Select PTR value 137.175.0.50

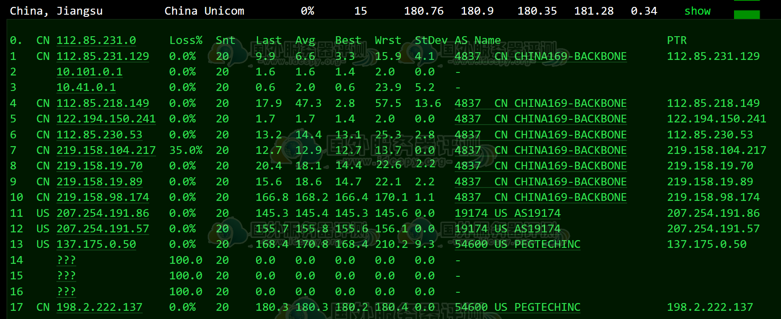pos(707,244)
